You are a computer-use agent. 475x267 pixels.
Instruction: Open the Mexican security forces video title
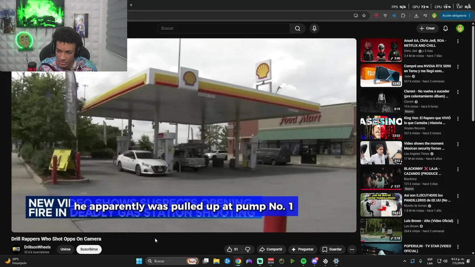(424, 146)
